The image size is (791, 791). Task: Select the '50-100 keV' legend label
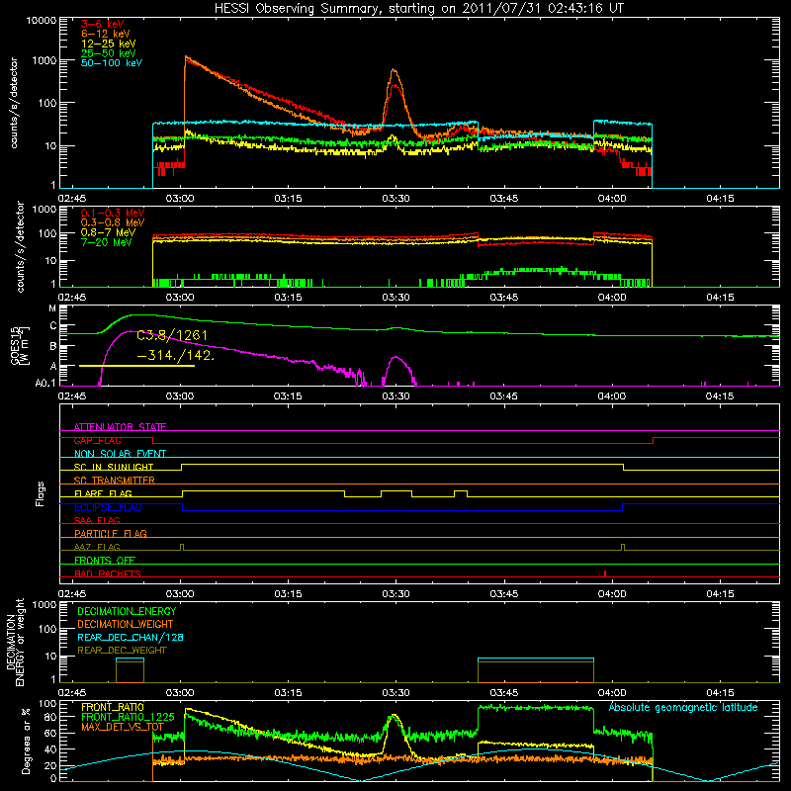112,63
